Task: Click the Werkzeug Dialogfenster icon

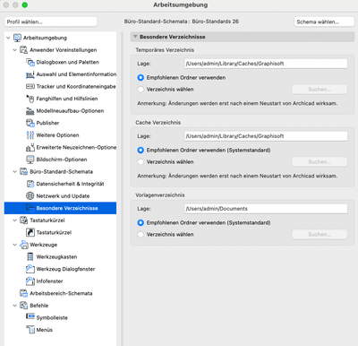Action: (30, 269)
